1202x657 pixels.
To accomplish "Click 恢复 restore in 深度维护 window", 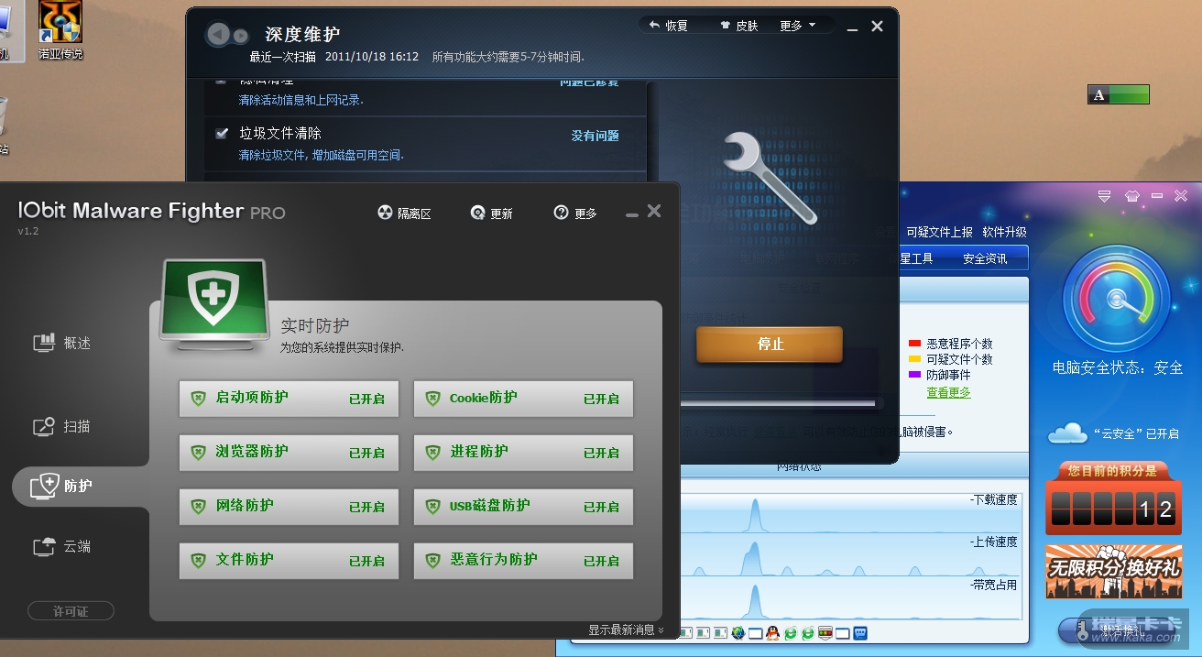I will point(668,26).
